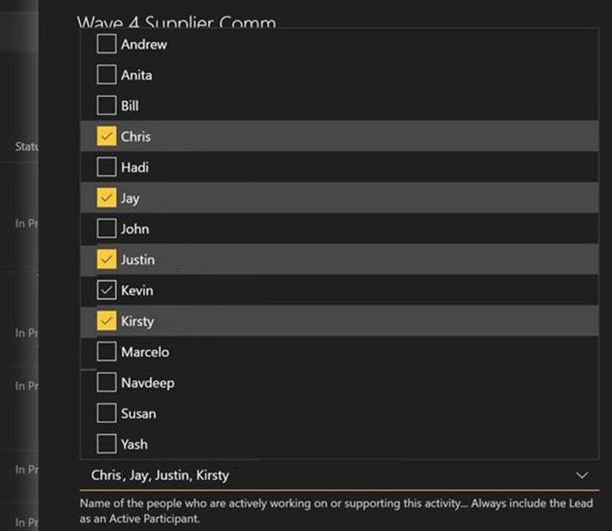Check the Yash checkbox
612x531 pixels.
coord(105,444)
